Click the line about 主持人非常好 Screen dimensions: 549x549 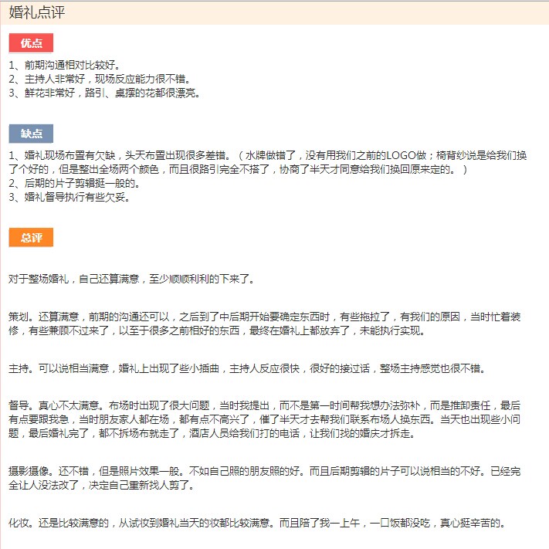100,79
